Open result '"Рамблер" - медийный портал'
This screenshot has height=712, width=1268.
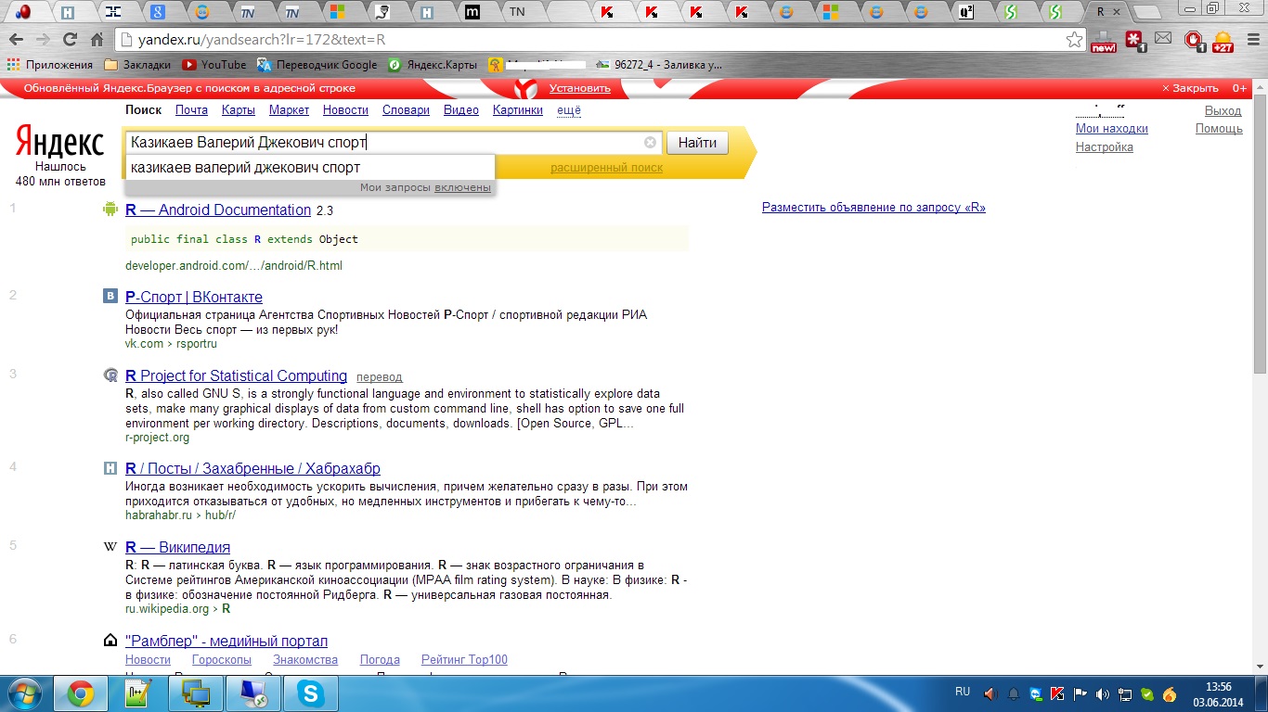tap(226, 641)
